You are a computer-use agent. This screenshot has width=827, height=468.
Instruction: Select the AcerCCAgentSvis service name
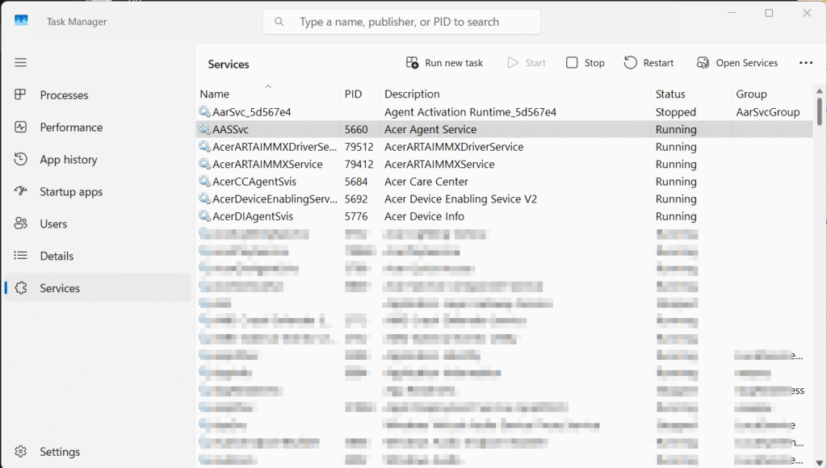tap(254, 182)
